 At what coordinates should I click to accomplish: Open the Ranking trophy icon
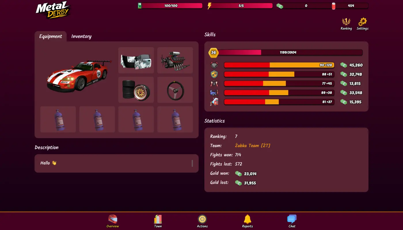tap(346, 24)
